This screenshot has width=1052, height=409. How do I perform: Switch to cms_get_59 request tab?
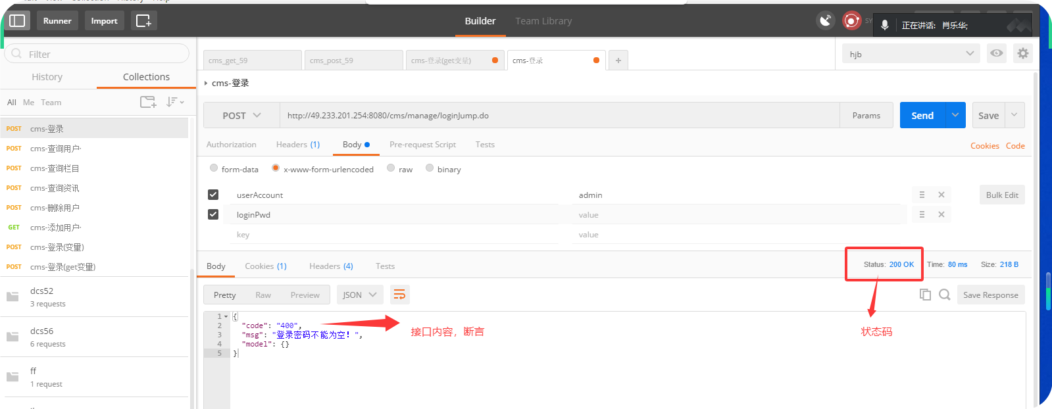point(253,60)
